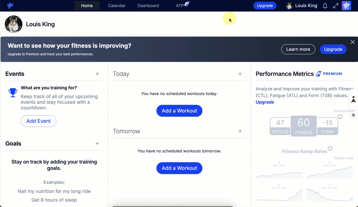This screenshot has height=207, width=358.
Task: Open the Louis King user menu
Action: point(302,6)
